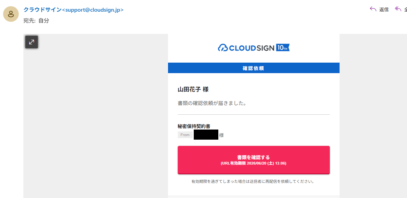
Task: Click the reply arrow icon
Action: (x=373, y=9)
